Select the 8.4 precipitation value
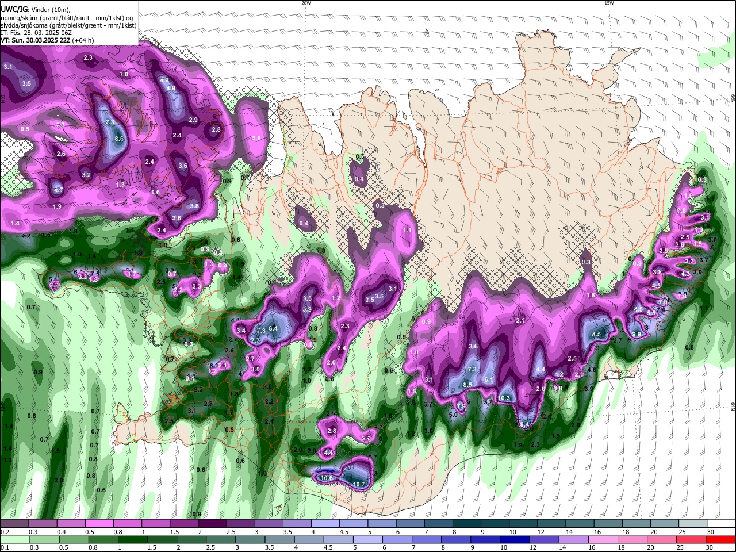The image size is (736, 552). click(524, 425)
